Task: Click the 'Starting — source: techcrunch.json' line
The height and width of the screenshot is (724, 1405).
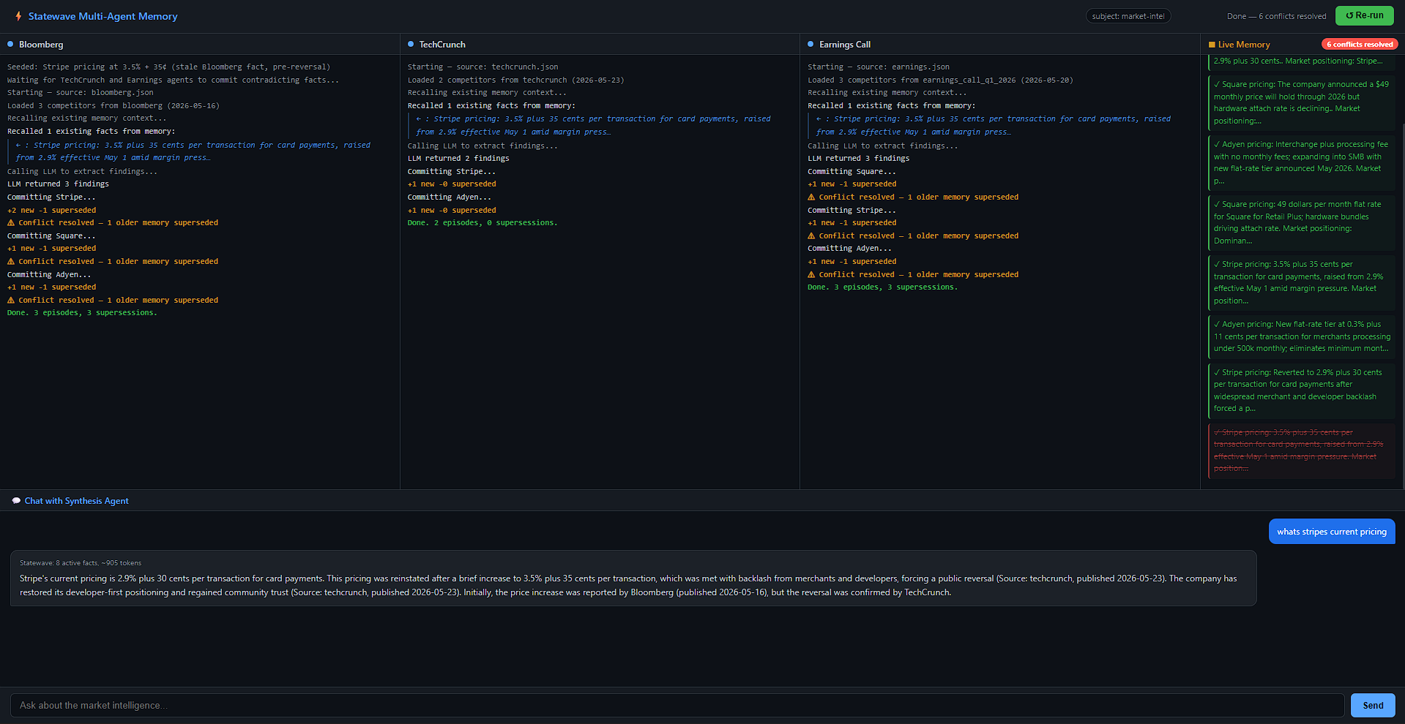Action: pyautogui.click(x=482, y=67)
